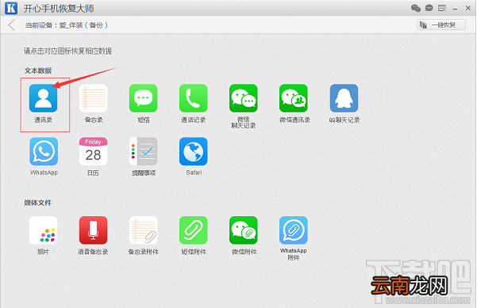Open the 通讯录 contacts recovery icon

(43, 98)
